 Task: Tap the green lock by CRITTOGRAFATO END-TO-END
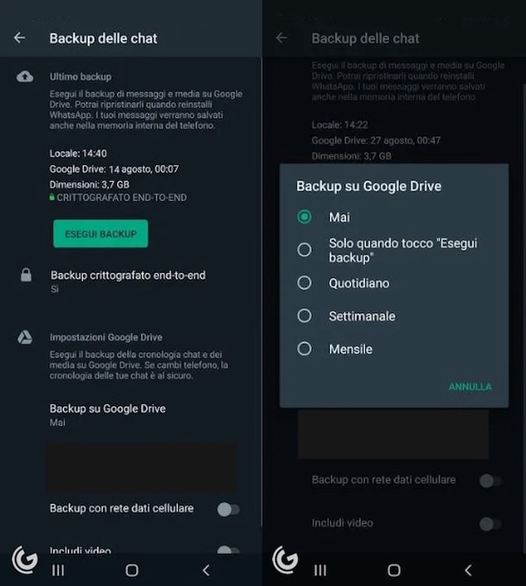[x=52, y=197]
